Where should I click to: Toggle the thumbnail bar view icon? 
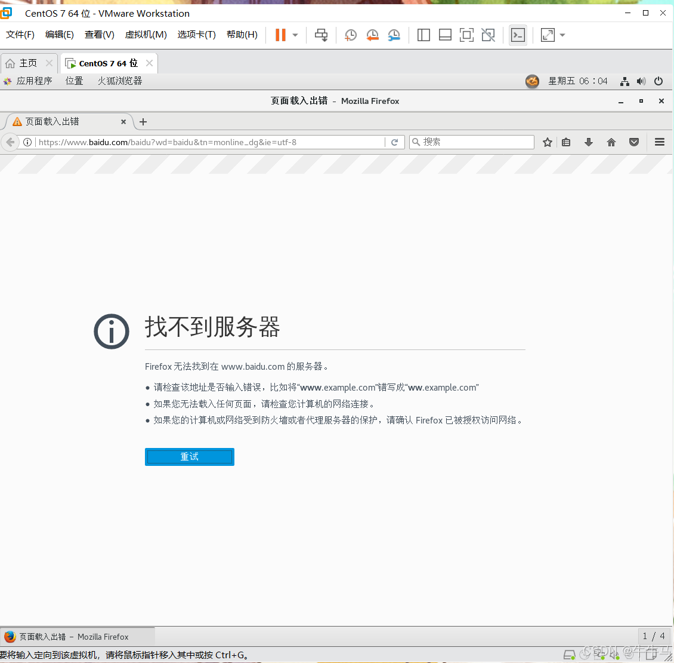[445, 35]
